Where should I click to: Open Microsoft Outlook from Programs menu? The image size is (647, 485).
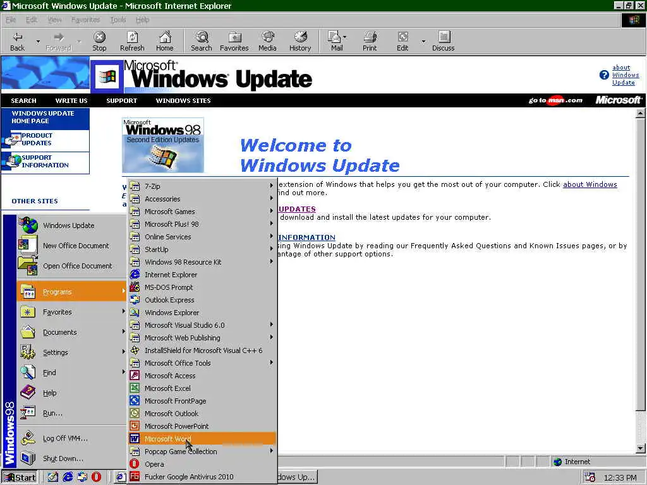pyautogui.click(x=202, y=413)
